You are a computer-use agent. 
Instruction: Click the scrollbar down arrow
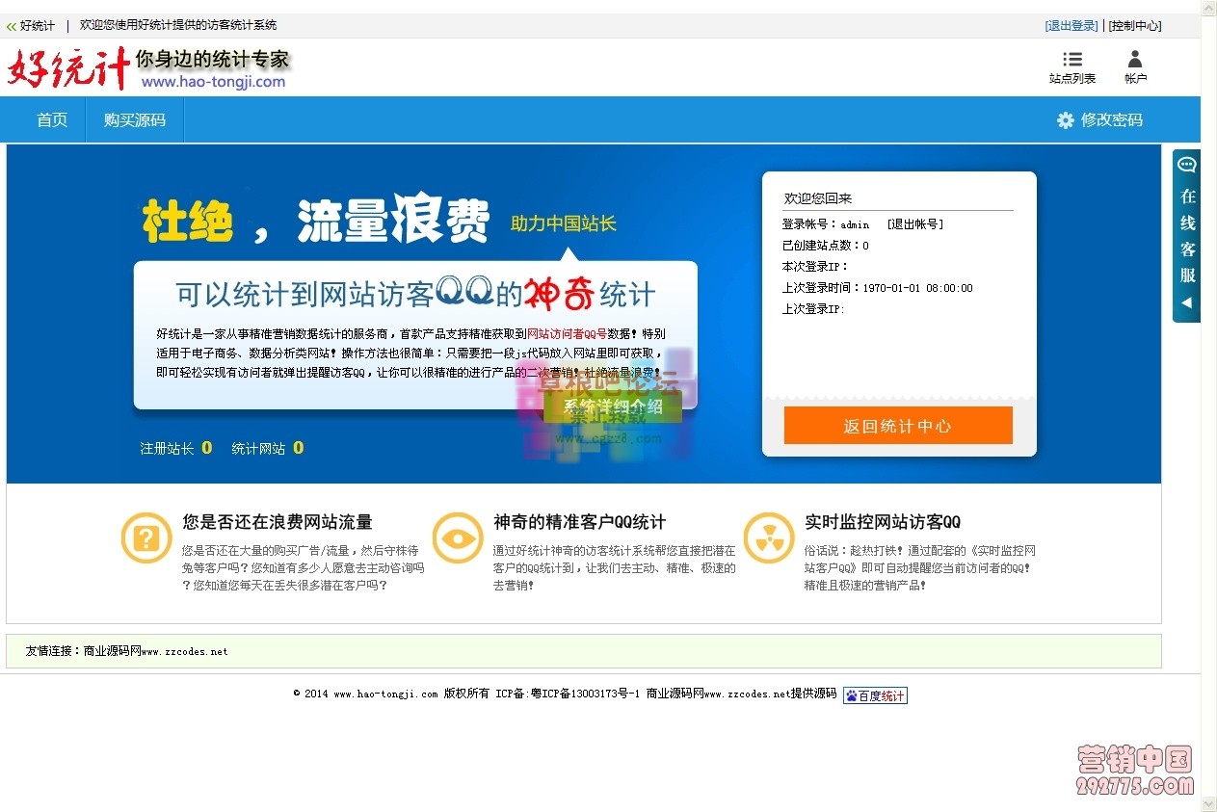1207,803
